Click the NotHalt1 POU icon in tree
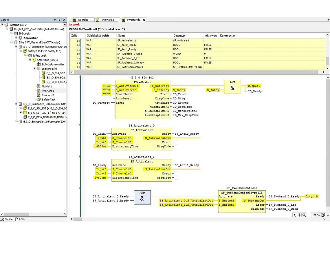This screenshot has width=330, height=254. coord(39,86)
